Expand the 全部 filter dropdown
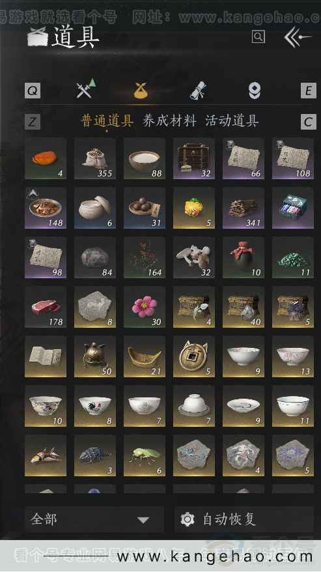Viewport: 321px width, 572px height. coord(94,519)
